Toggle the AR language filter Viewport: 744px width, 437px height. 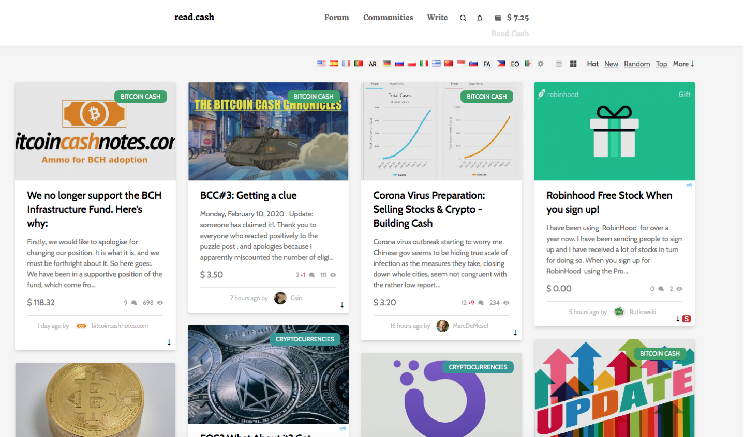(373, 64)
